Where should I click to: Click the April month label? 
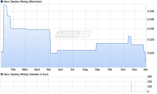pos(37,69)
